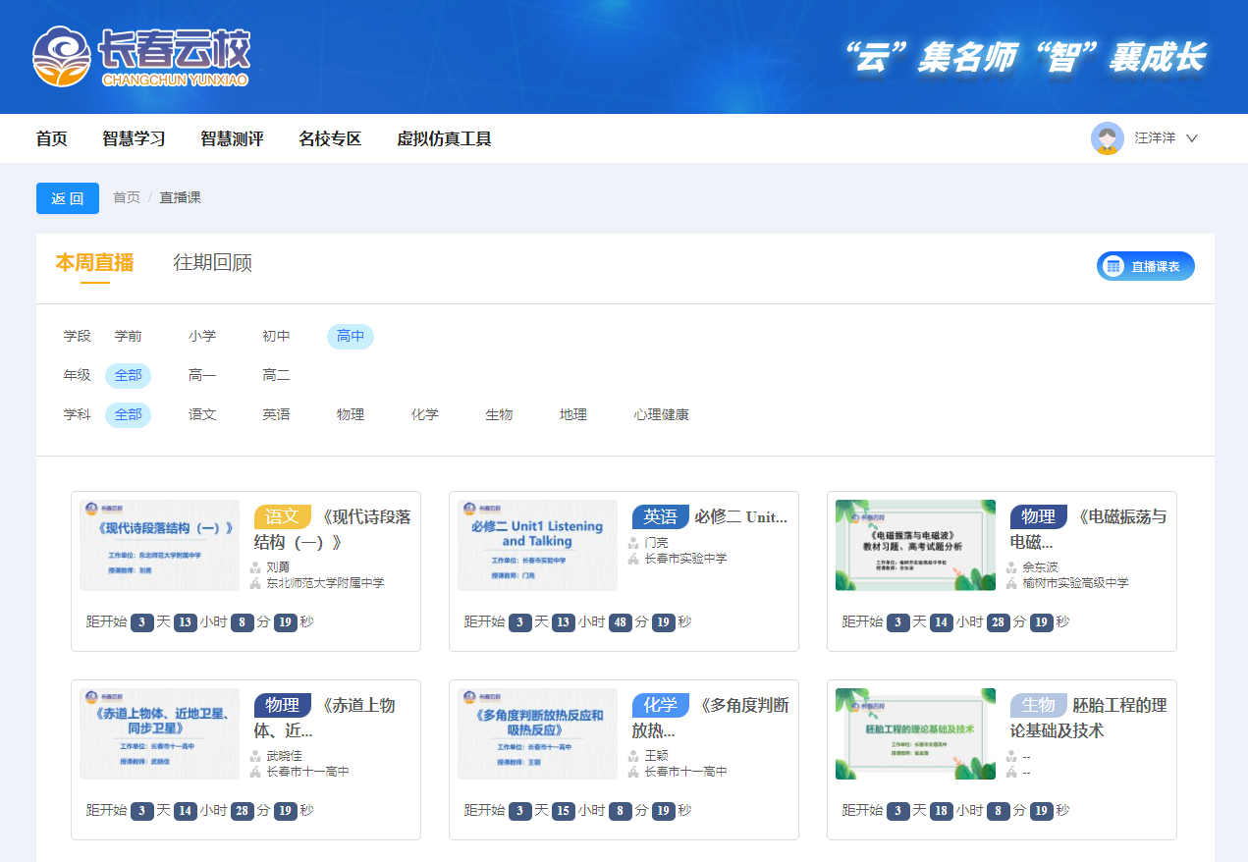1248x862 pixels.
Task: Click the 生物 subject tag on course card
Action: [x=1038, y=705]
